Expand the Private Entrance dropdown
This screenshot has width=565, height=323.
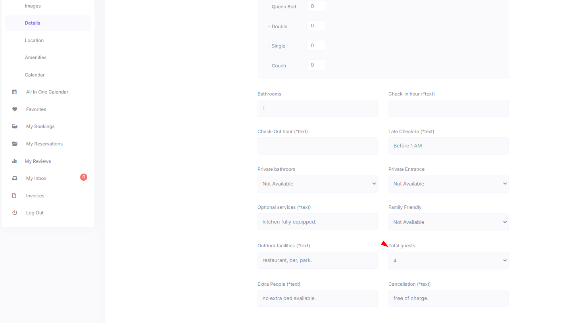[448, 184]
